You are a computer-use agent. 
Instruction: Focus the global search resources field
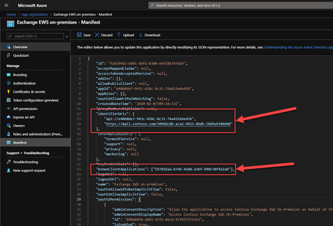[x=241, y=5]
